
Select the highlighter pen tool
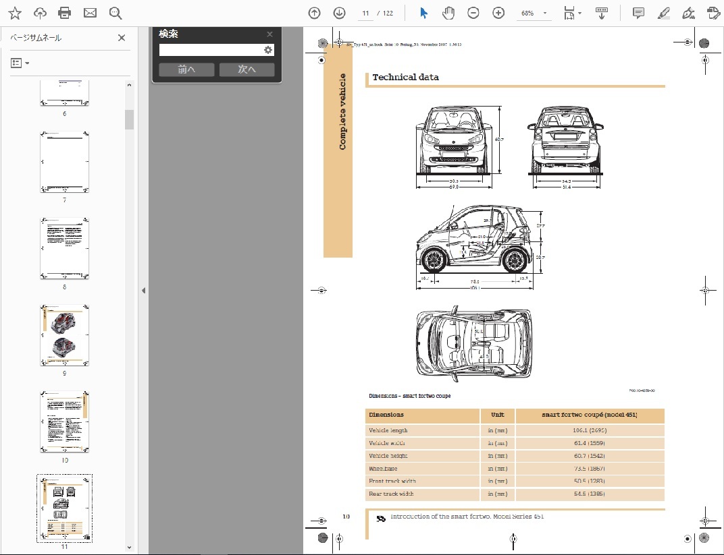[663, 13]
